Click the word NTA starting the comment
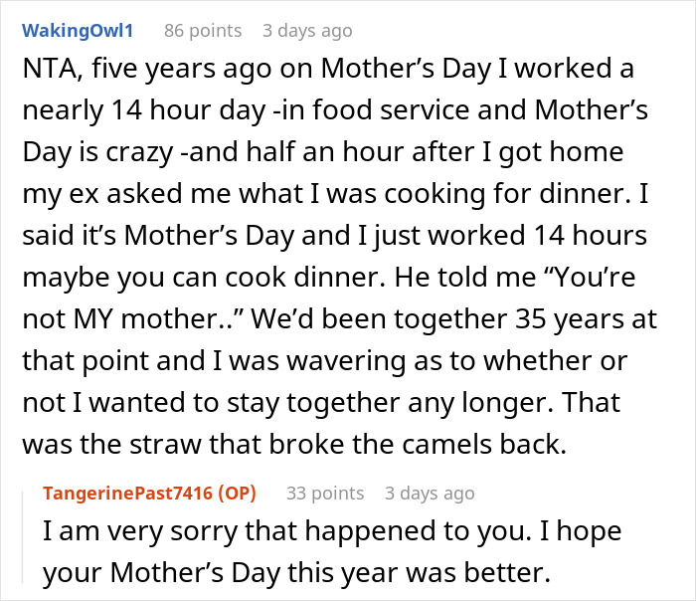This screenshot has width=696, height=601. (x=44, y=72)
